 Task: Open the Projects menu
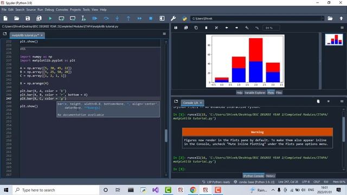(x=75, y=10)
